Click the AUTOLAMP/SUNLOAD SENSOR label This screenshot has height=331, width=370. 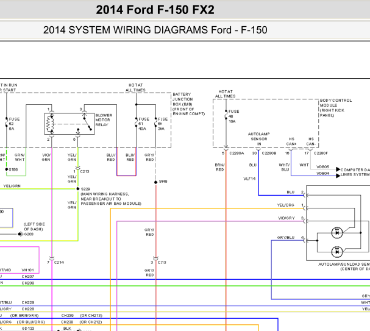(344, 266)
